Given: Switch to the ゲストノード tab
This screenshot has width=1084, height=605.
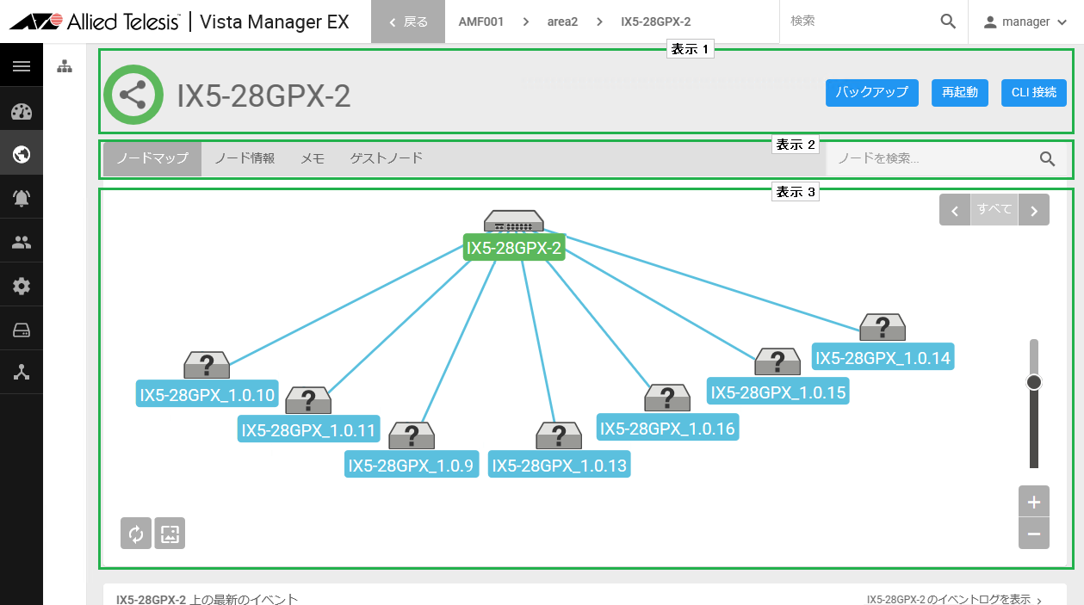Looking at the screenshot, I should click(x=387, y=158).
